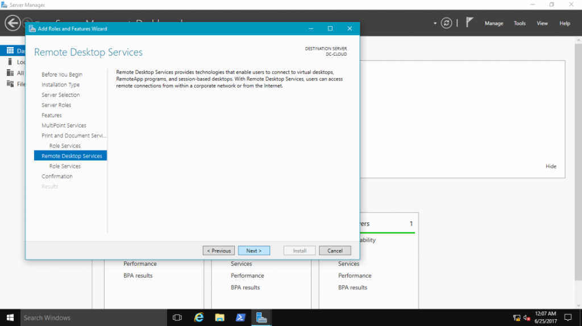Click the Server Manager back arrow icon
Viewport: 582px width, 326px height.
[13, 23]
